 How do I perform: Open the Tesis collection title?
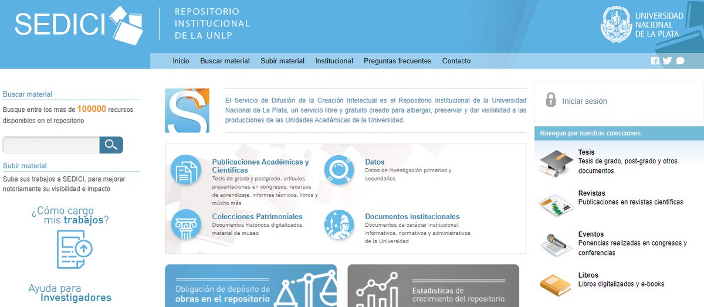pyautogui.click(x=586, y=152)
